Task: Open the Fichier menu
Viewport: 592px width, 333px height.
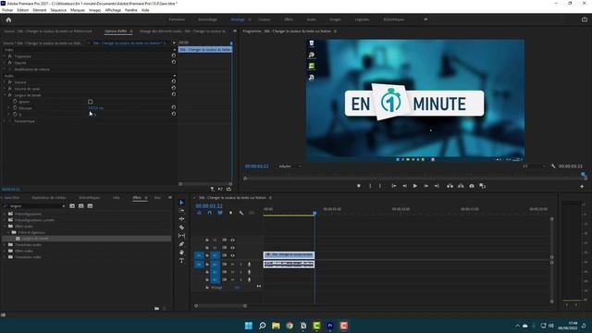Action: point(7,10)
